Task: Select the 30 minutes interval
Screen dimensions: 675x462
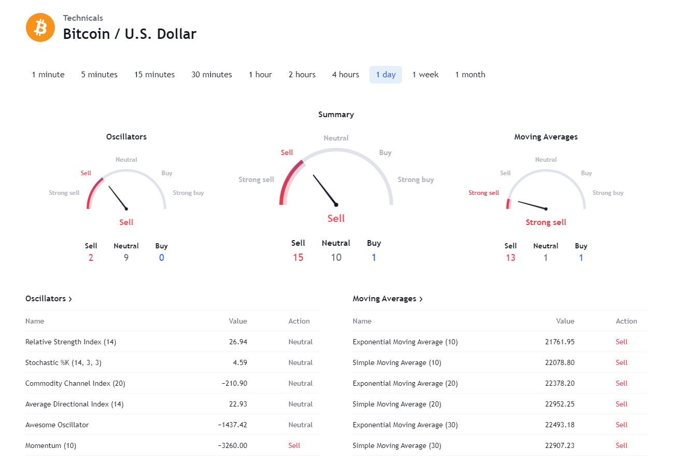Action: (211, 74)
